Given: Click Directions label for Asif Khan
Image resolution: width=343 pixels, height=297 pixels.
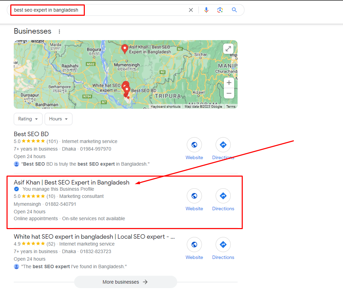Looking at the screenshot, I should pyautogui.click(x=223, y=209).
